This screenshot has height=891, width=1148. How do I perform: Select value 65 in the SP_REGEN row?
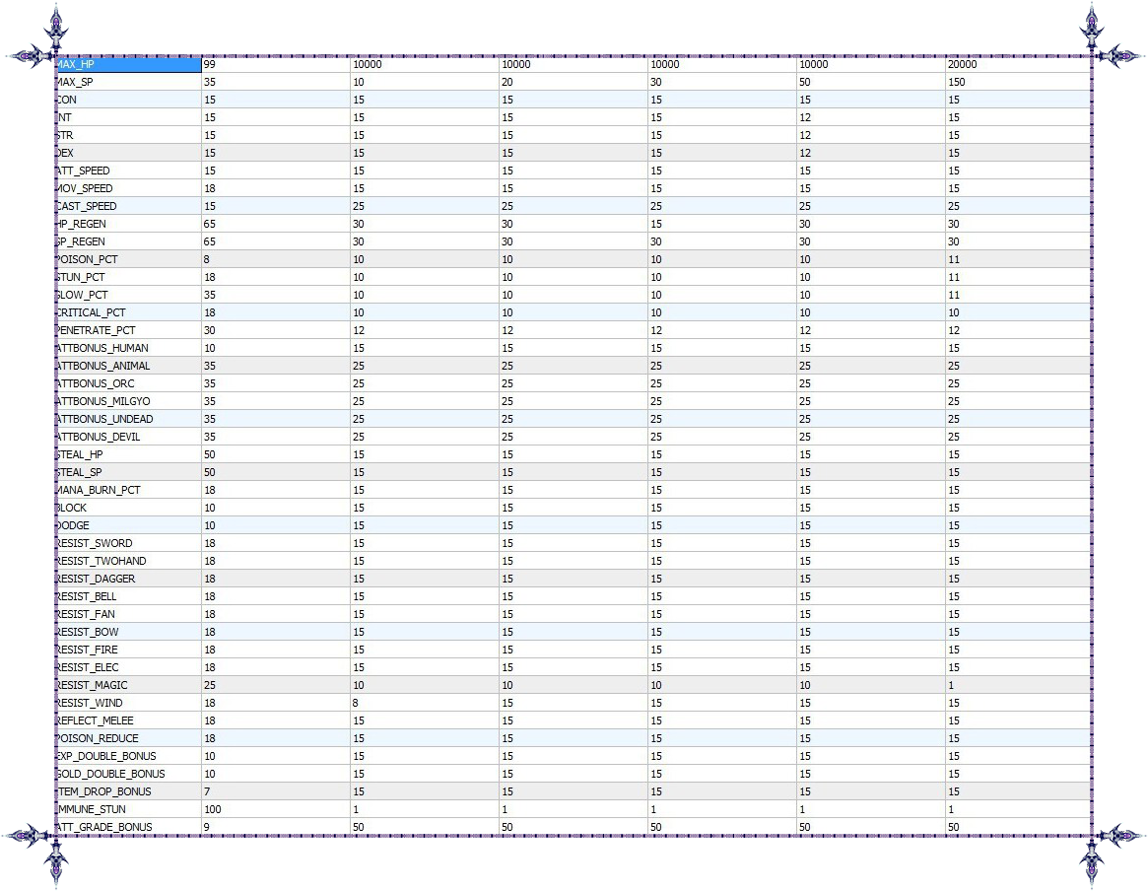[209, 241]
